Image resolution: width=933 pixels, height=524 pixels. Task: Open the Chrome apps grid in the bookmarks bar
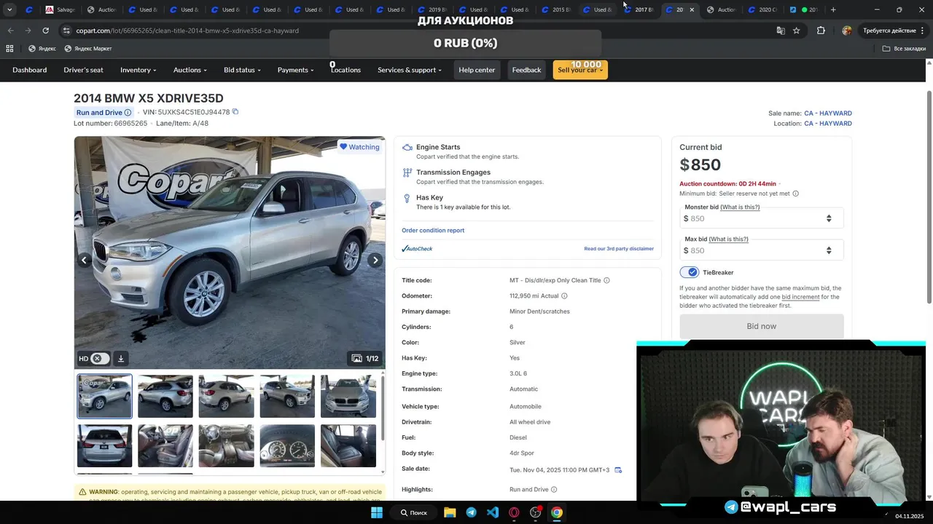tap(9, 49)
